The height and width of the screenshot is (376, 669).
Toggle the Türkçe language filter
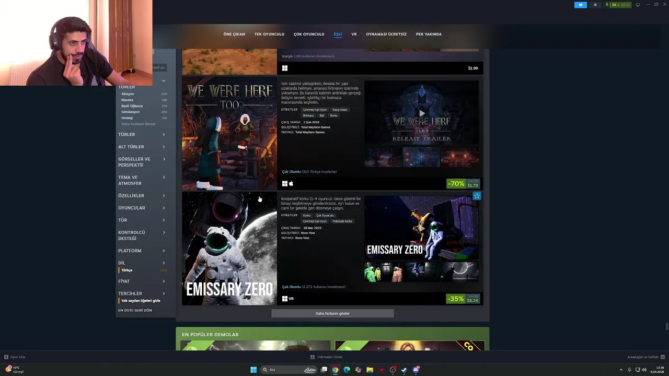pyautogui.click(x=143, y=270)
